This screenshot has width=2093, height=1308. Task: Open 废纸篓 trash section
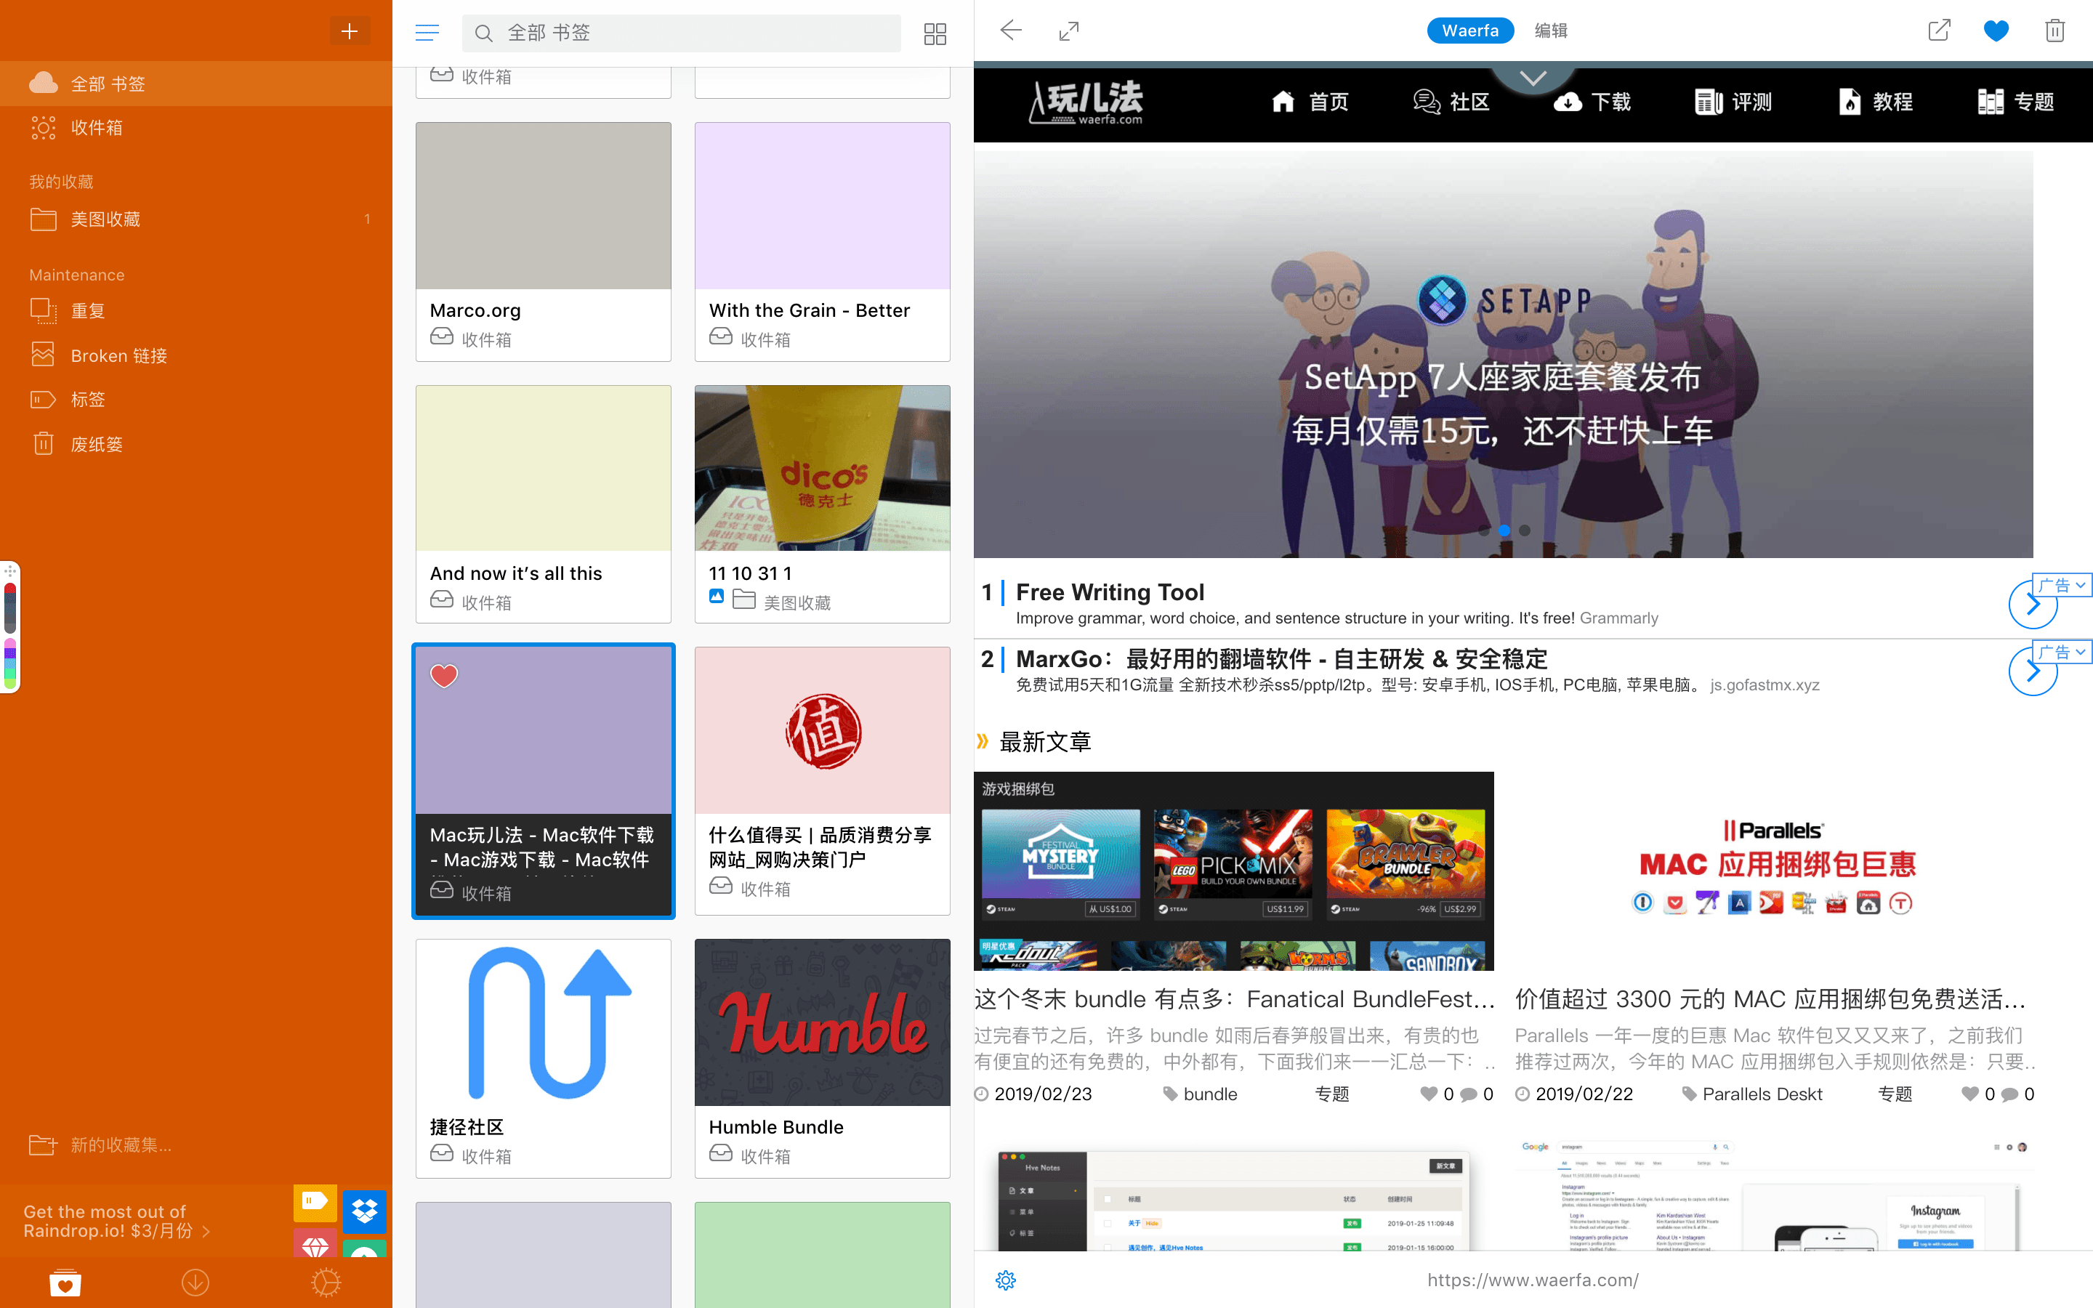(195, 445)
